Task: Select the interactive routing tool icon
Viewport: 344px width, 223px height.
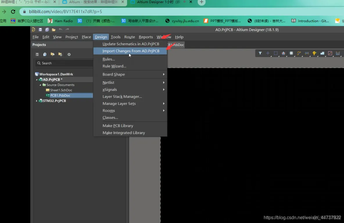Action: point(299,53)
